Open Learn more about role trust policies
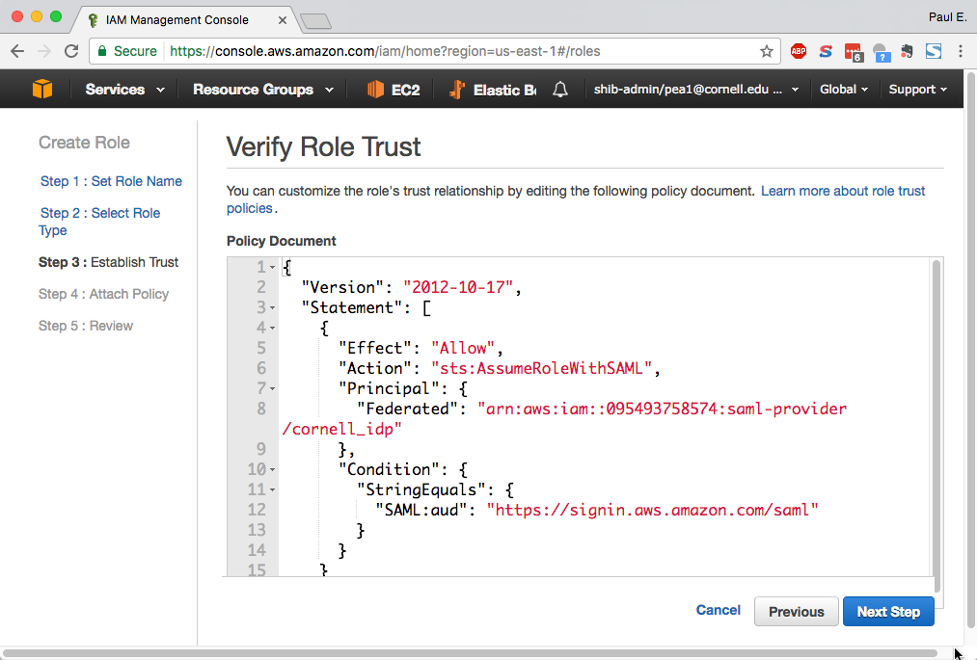The width and height of the screenshot is (977, 660). coord(842,191)
